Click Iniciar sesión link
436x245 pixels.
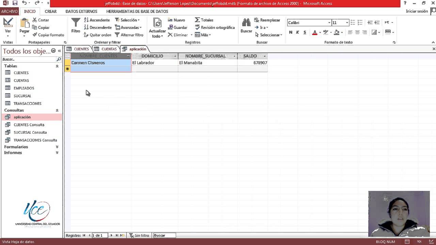coord(417,11)
